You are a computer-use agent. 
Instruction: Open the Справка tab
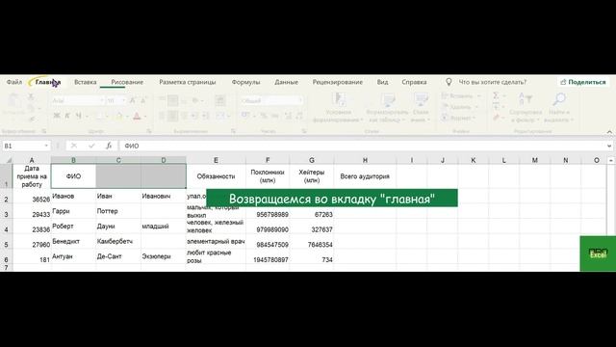(x=414, y=82)
